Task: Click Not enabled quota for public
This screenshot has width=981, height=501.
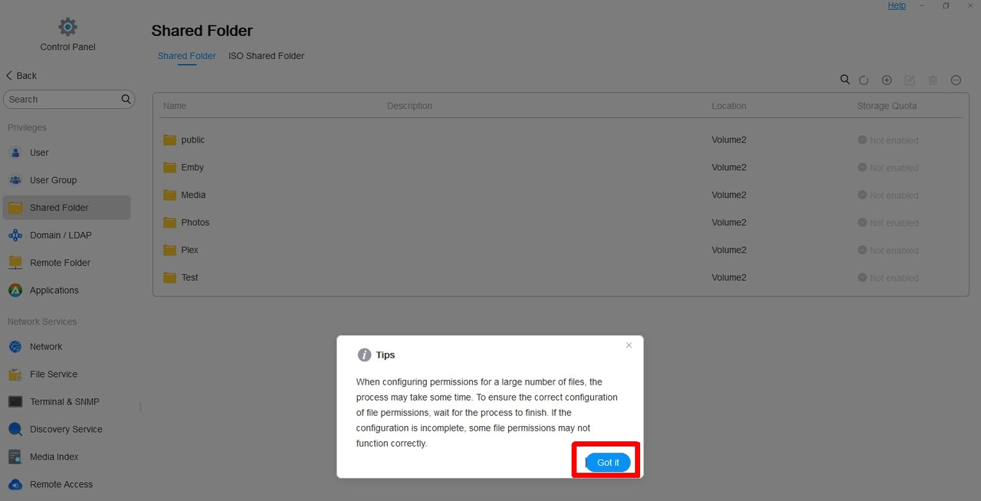Action: (887, 140)
